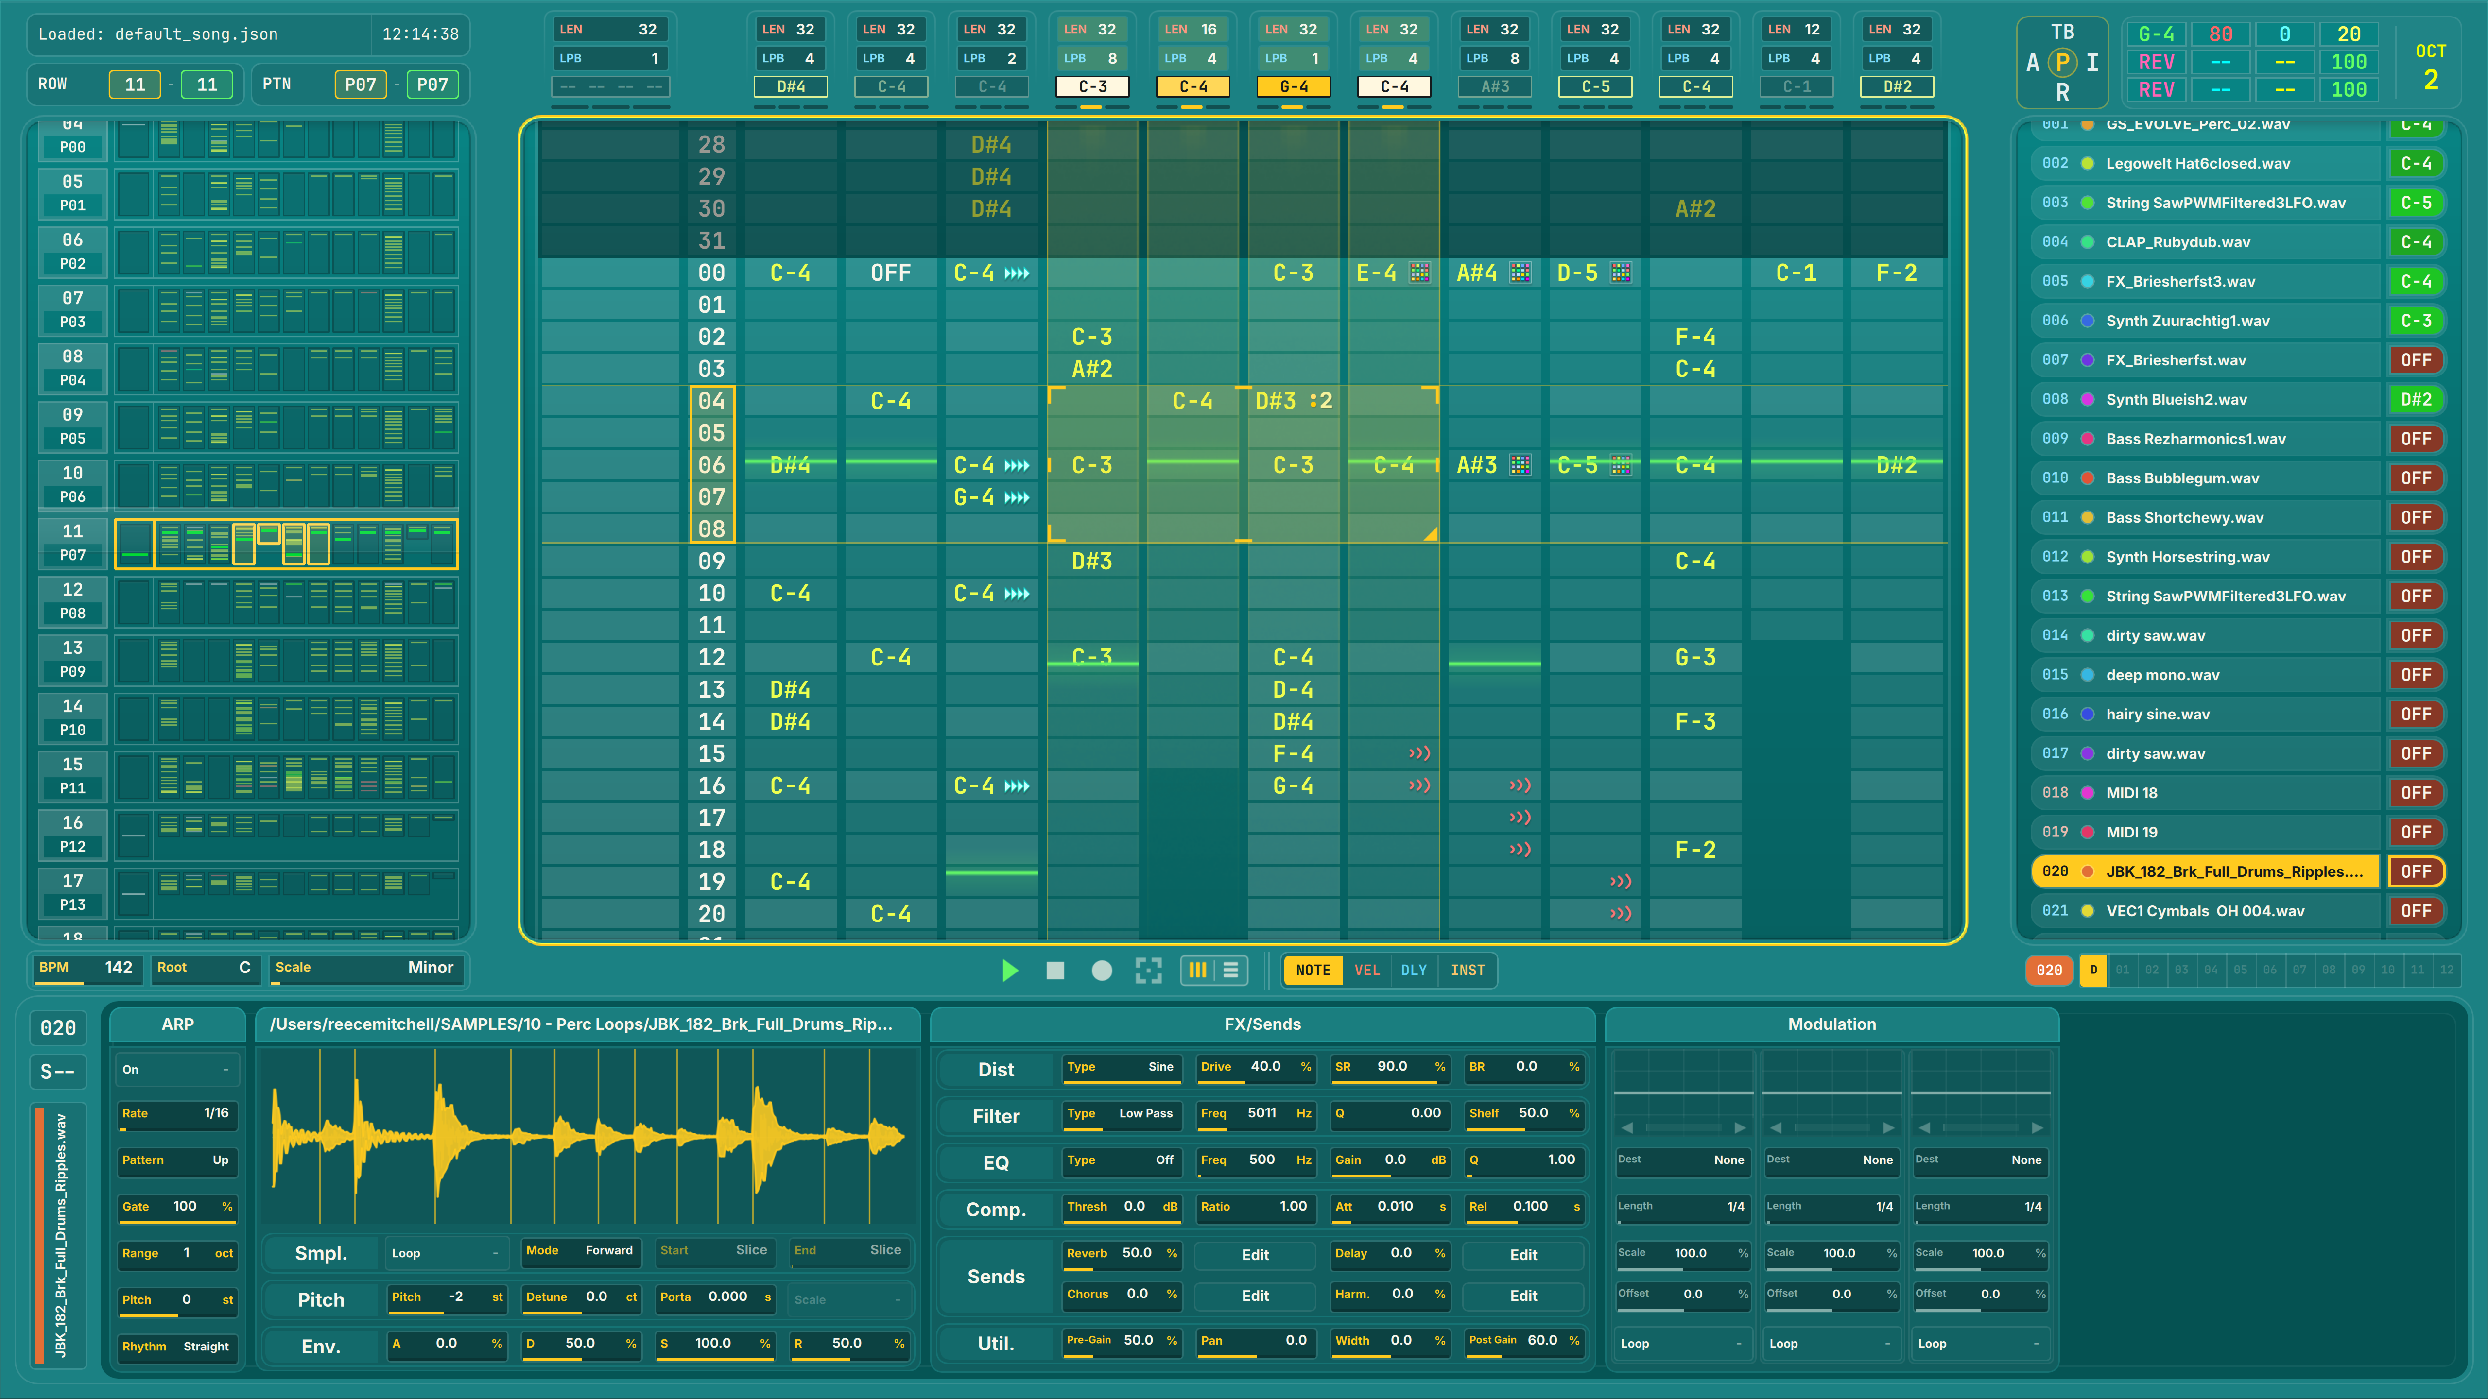Arm recording with the round record button
This screenshot has width=2488, height=1399.
[x=1101, y=971]
